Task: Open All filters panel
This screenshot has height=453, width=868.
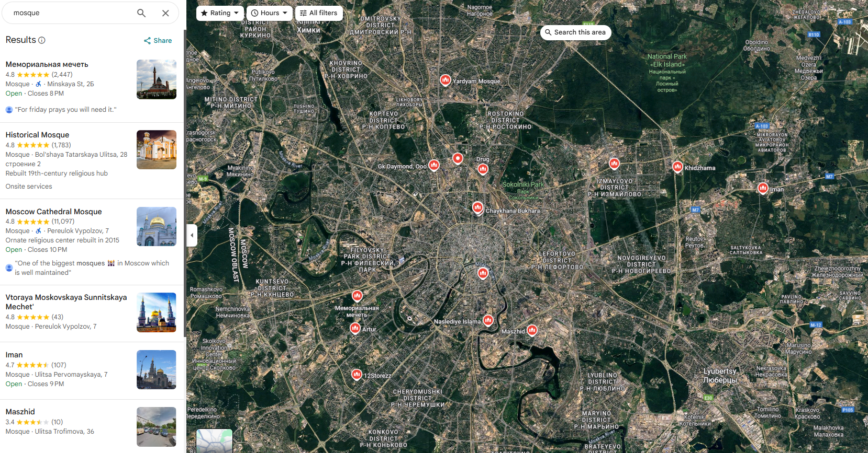Action: (319, 13)
